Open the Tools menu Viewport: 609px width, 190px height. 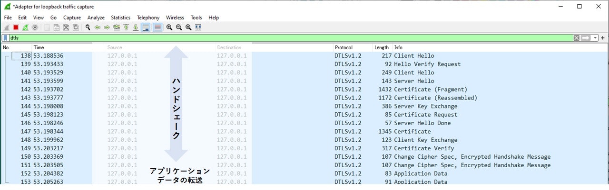[196, 18]
